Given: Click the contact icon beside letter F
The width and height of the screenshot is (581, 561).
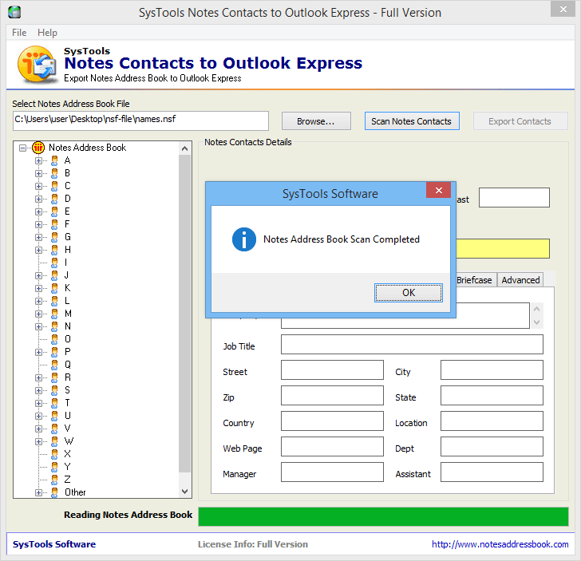Looking at the screenshot, I should pyautogui.click(x=54, y=224).
